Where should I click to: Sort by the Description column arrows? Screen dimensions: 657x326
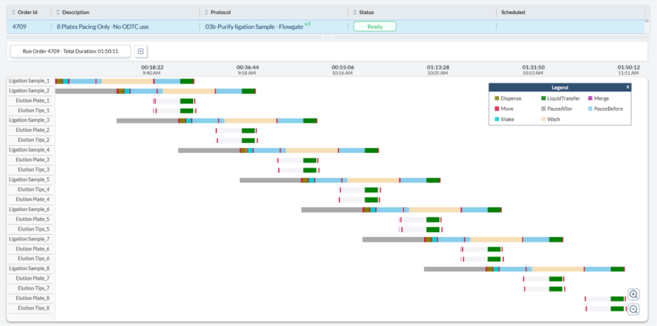(x=58, y=12)
